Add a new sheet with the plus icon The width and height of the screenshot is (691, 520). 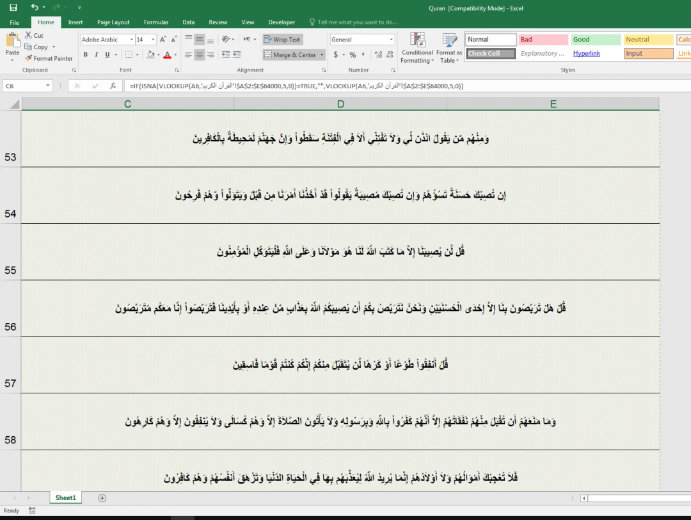tap(102, 498)
